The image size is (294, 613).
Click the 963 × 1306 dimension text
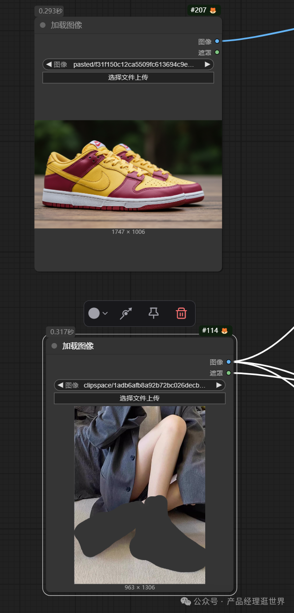pyautogui.click(x=140, y=587)
